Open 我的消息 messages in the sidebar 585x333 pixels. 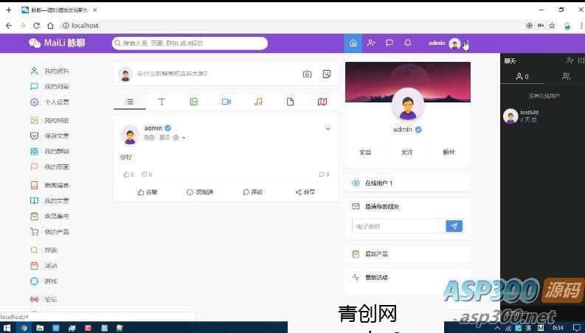49,86
